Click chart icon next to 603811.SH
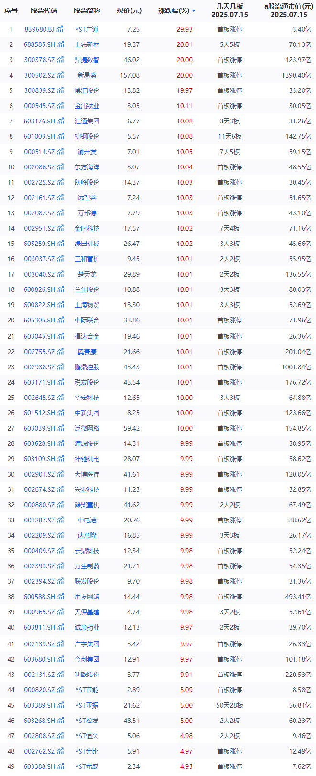The width and height of the screenshot is (316, 776). (x=61, y=627)
